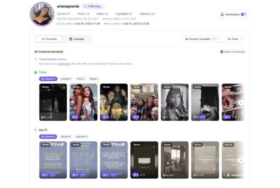Open the All Content Included dropdown
This screenshot has width=280, height=188.
pos(203,39)
